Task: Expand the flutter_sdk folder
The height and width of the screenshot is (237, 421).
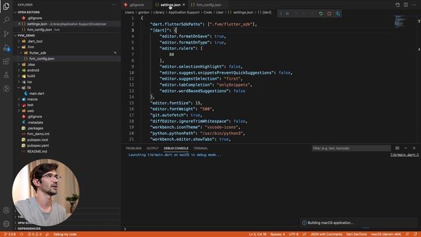Action: (37, 53)
